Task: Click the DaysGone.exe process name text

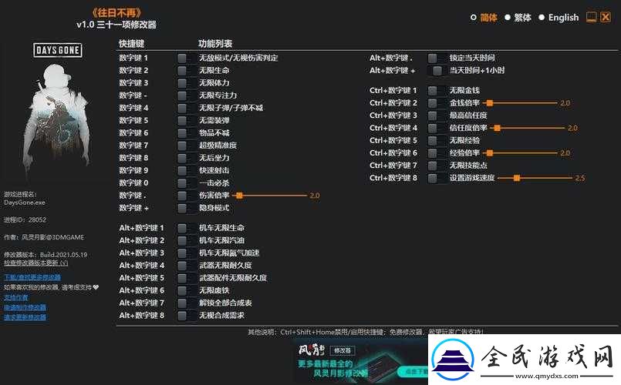Action: pyautogui.click(x=25, y=203)
